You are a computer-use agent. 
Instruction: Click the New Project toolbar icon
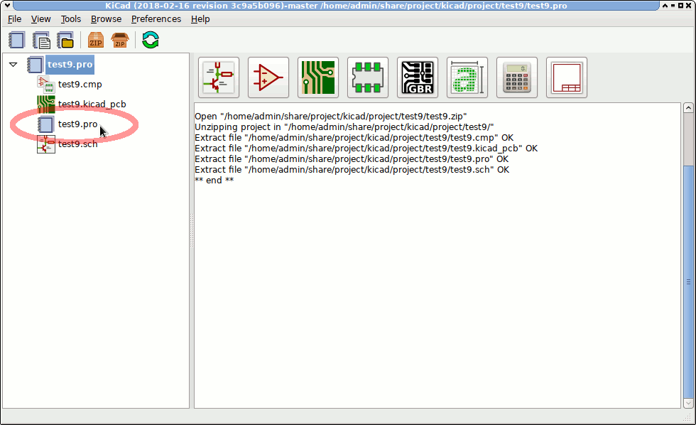coord(17,40)
